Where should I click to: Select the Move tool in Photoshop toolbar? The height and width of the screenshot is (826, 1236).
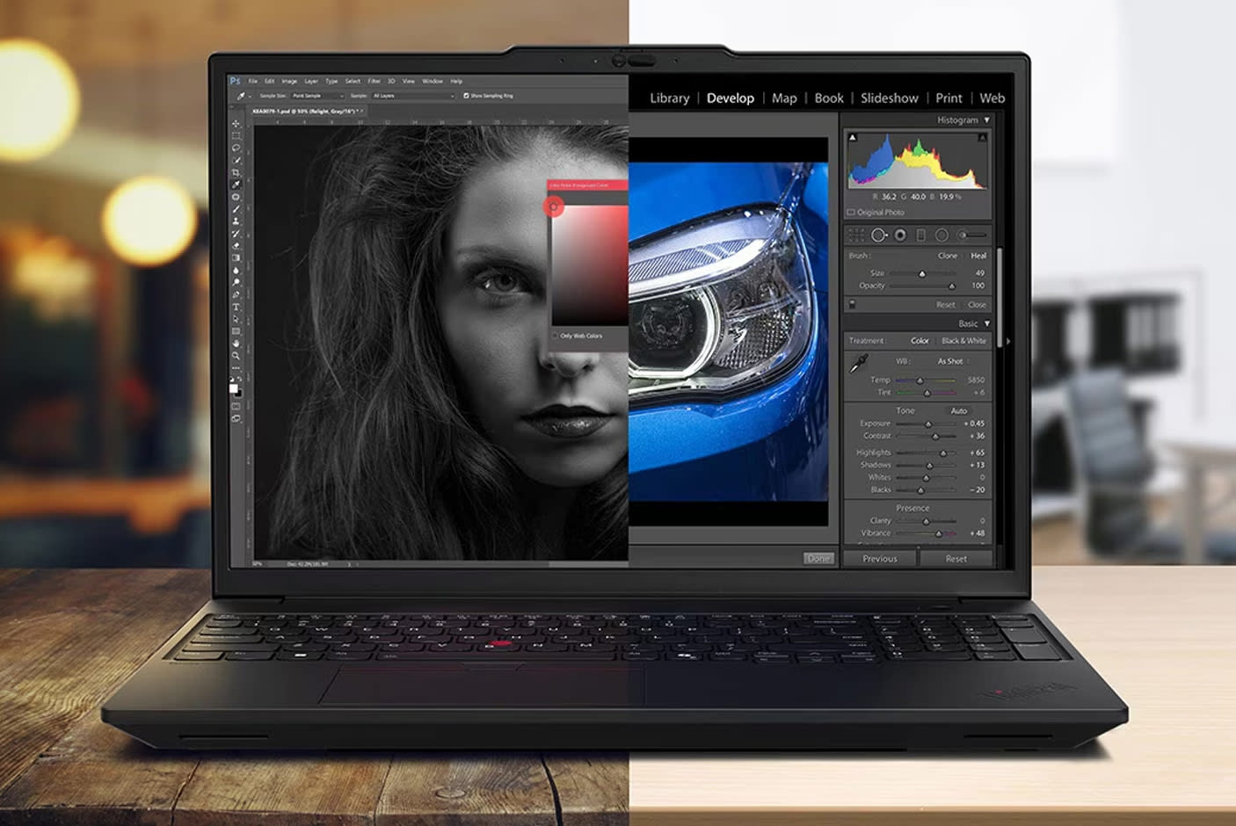(236, 124)
